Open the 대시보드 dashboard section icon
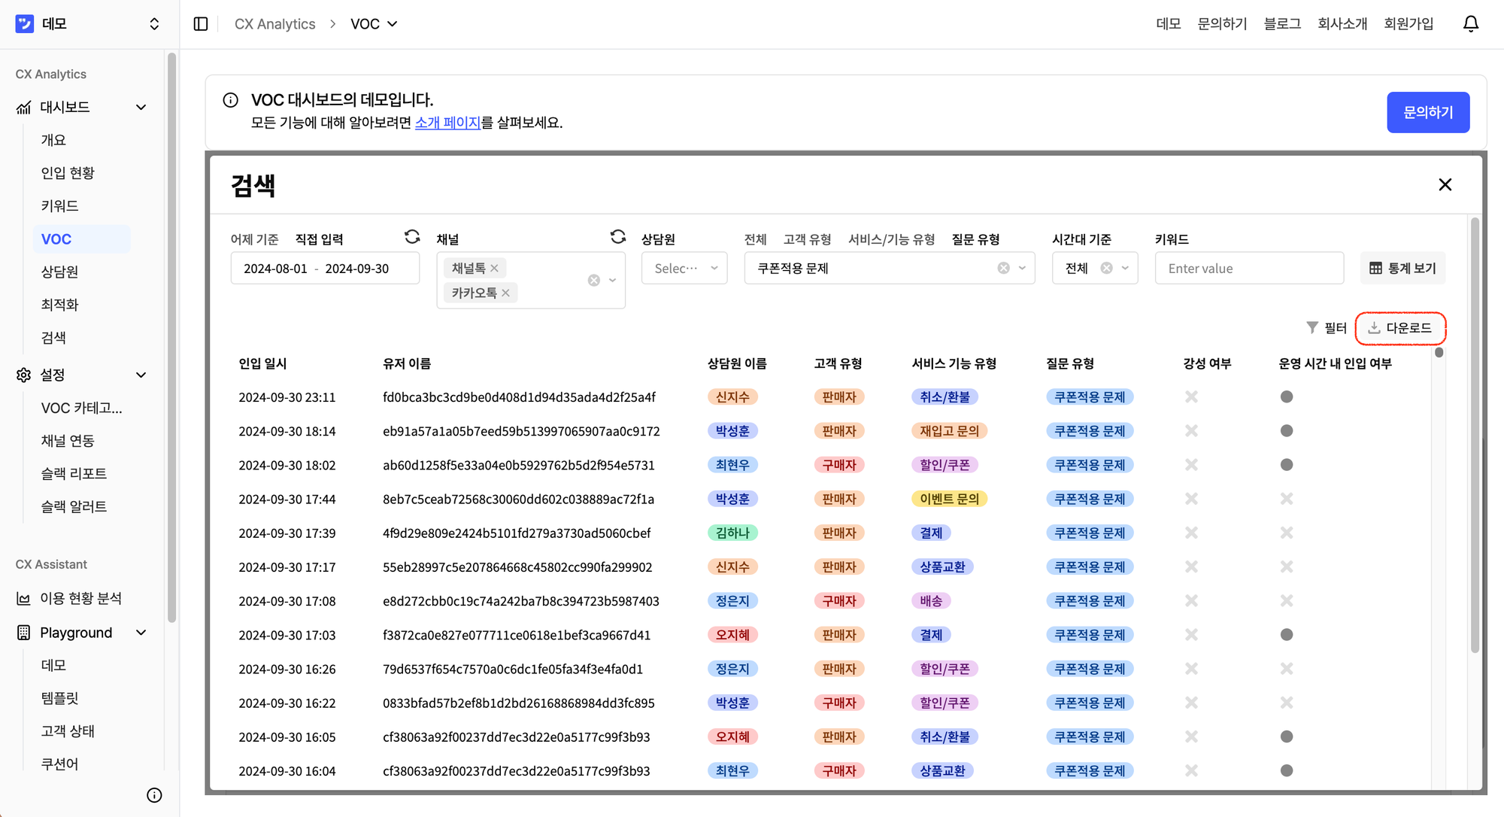 [23, 106]
